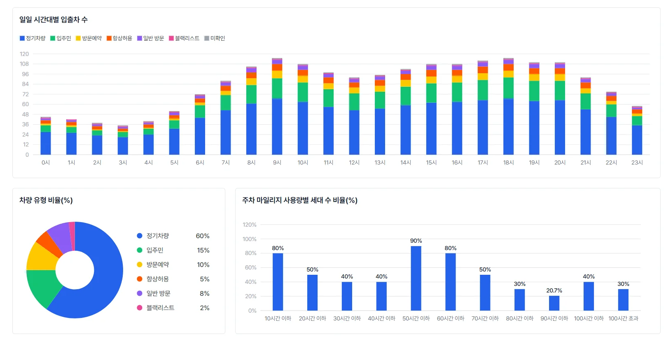Toggle the 미확인 legend item in the hourly chart
The height and width of the screenshot is (341, 666).
coord(215,38)
